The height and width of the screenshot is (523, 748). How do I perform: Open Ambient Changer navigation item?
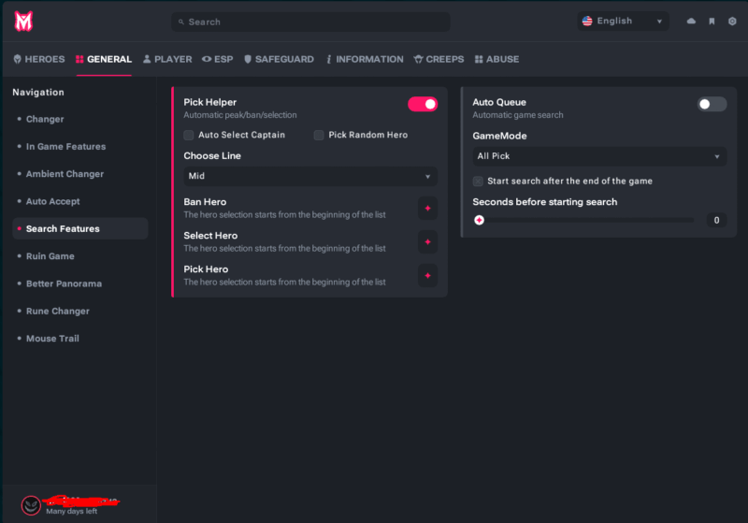coord(65,174)
